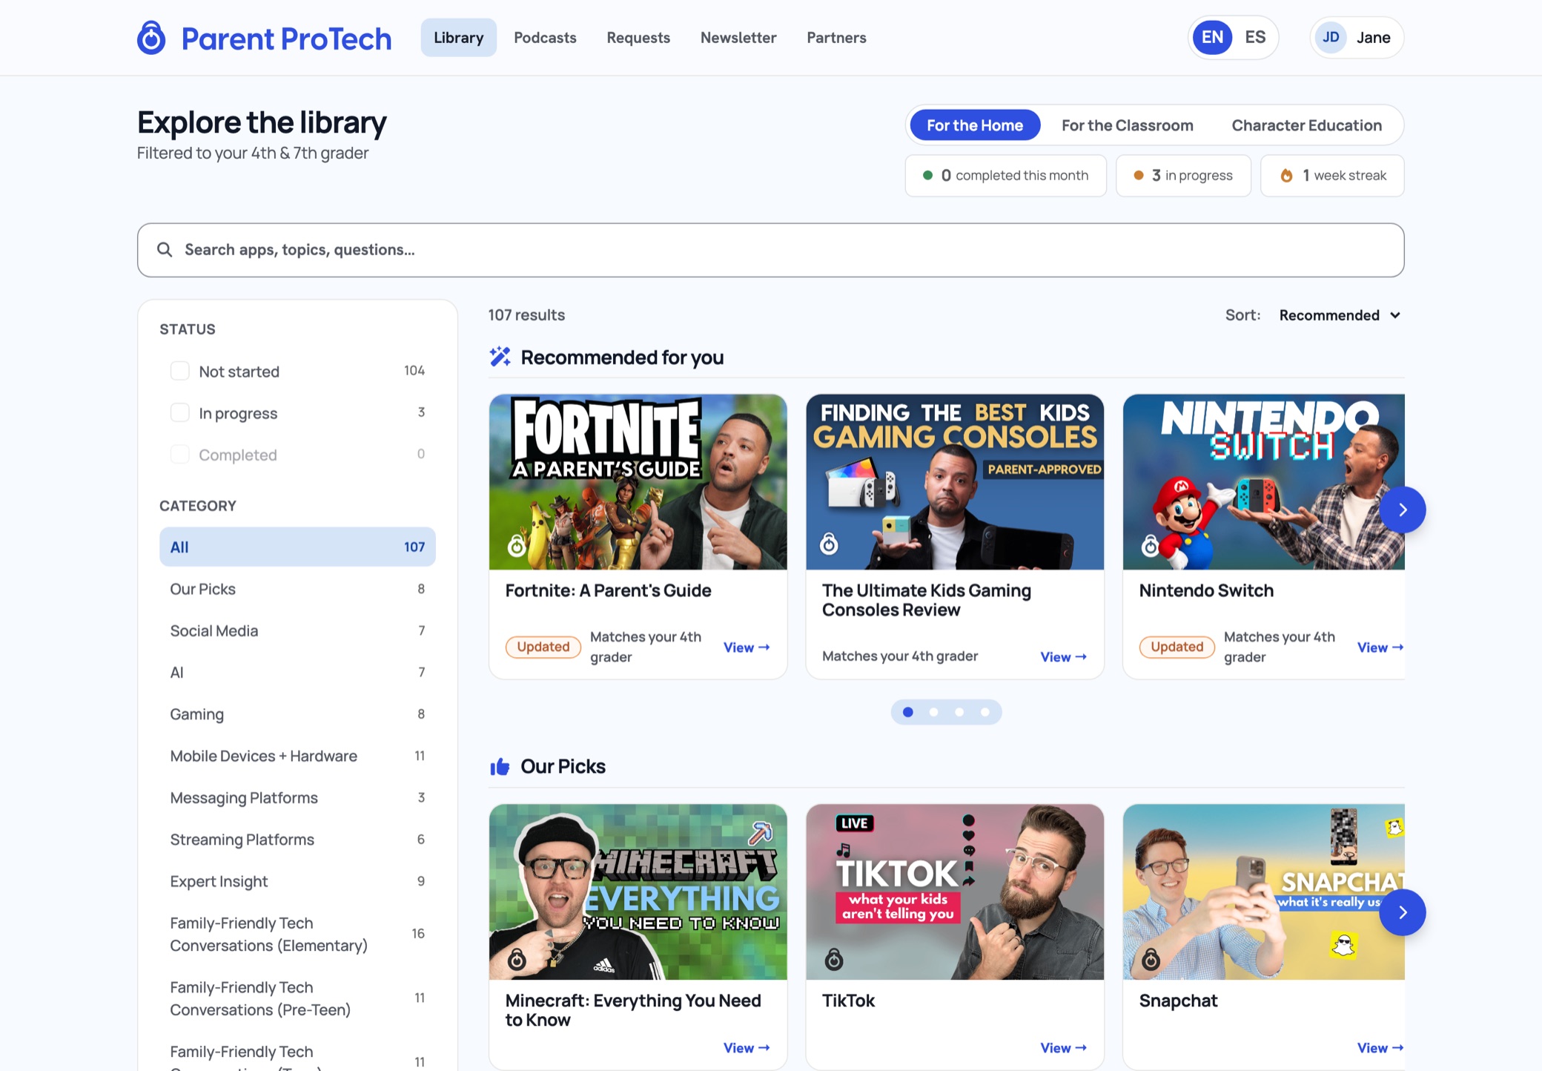Screen dimensions: 1542x1071
Task: Click the flame week streak icon
Action: [x=1287, y=176]
